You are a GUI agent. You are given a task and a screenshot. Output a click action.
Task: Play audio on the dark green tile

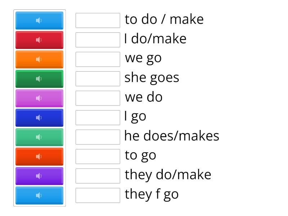(x=39, y=79)
